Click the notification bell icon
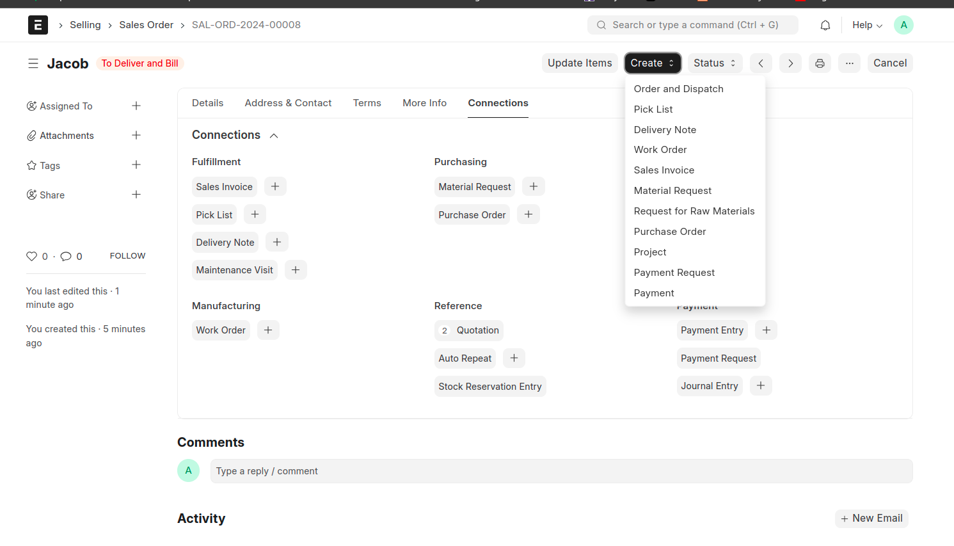This screenshot has height=546, width=954. (825, 25)
